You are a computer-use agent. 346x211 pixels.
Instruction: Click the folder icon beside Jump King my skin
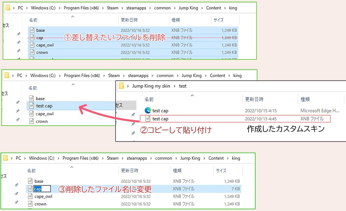(x=121, y=86)
